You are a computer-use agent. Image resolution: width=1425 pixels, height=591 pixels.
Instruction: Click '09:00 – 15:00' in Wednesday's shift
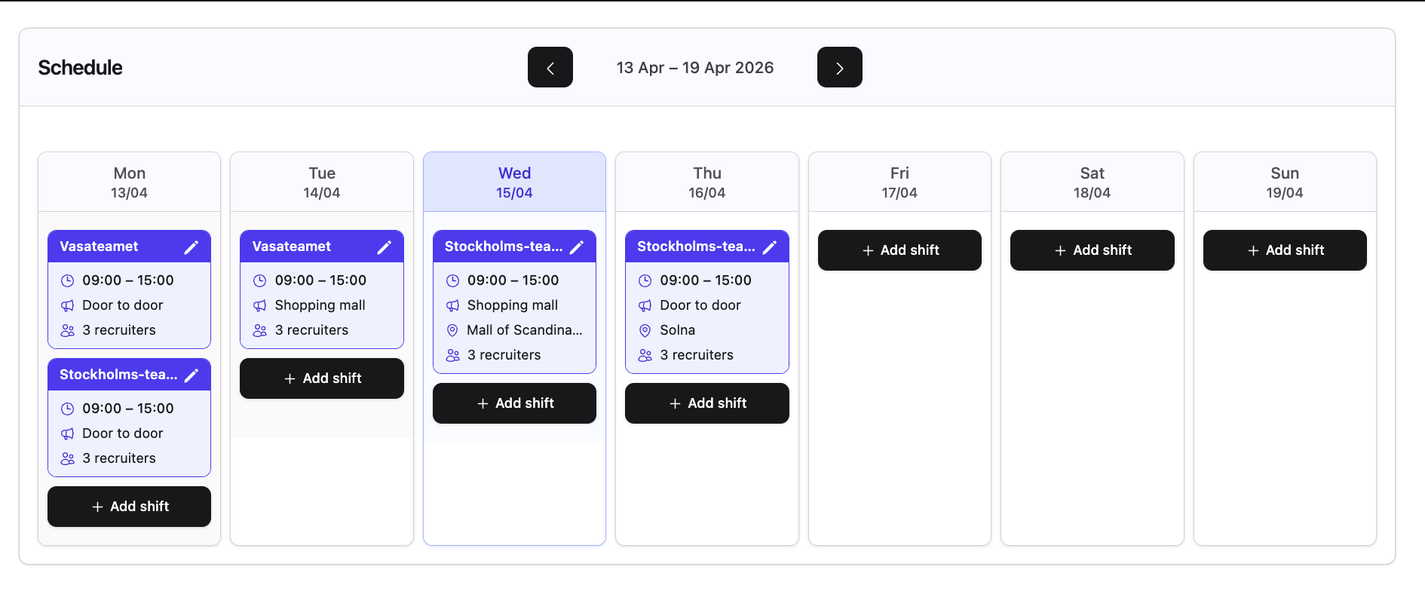tap(513, 280)
